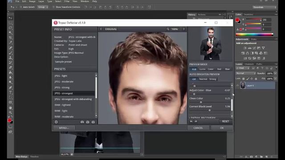Adjust the Clean Color slider handle
This screenshot has height=160, width=285.
coord(201,102)
